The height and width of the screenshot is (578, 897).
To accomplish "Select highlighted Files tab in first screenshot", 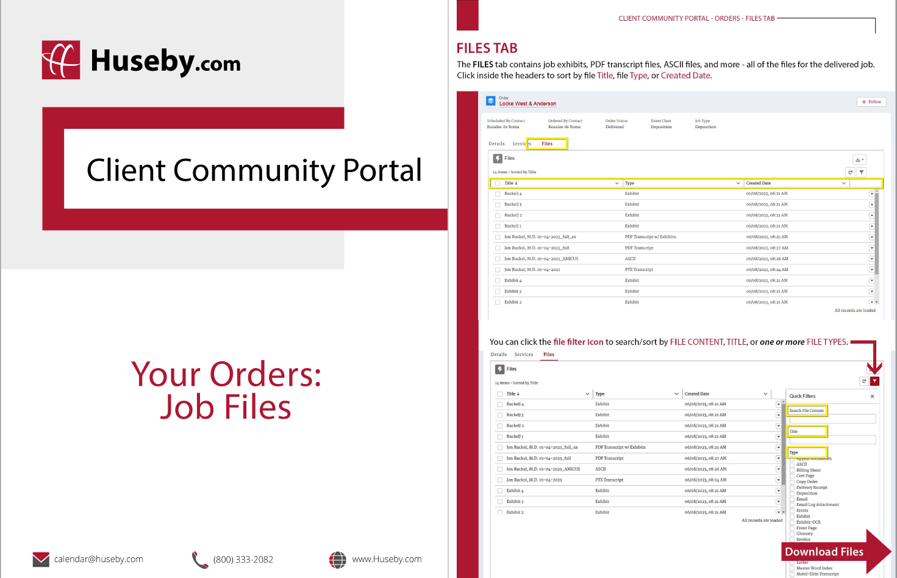I will (x=547, y=144).
